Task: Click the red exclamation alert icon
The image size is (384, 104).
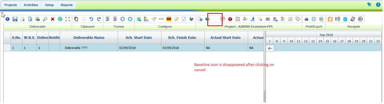Action: click(230, 19)
